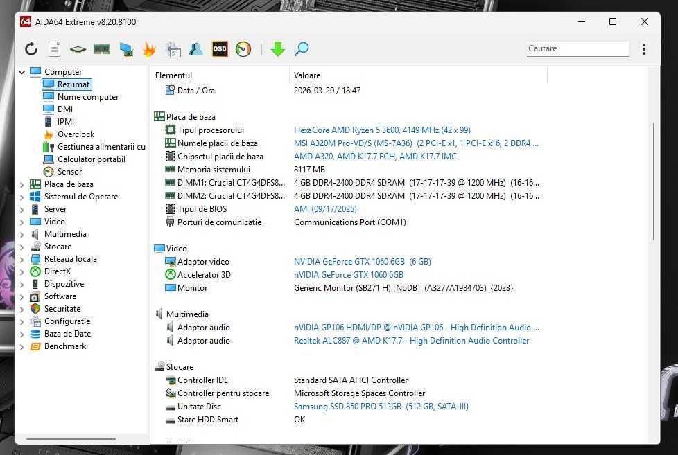This screenshot has height=455, width=678.
Task: Expand the Video tree node
Action: click(x=21, y=222)
